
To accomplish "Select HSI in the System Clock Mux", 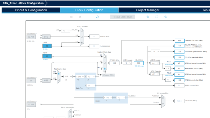I will pyautogui.click(x=105, y=57).
